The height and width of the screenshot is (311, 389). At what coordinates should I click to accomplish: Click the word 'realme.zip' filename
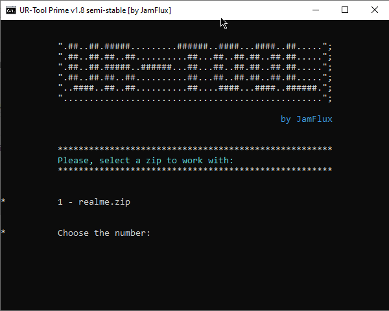point(104,202)
